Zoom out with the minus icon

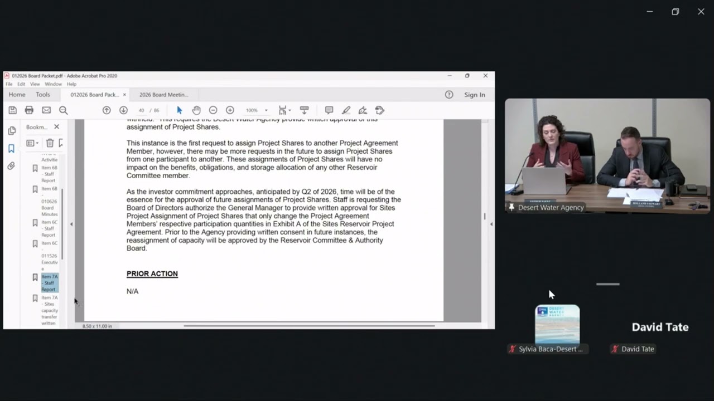(x=213, y=110)
